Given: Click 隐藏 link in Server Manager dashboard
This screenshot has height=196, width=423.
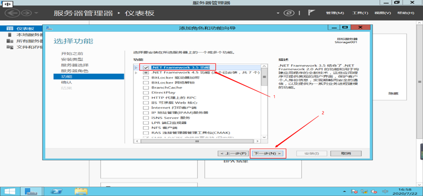Looking at the screenshot, I should [x=393, y=93].
